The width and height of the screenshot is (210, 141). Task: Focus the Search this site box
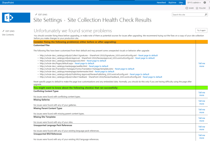188,15
